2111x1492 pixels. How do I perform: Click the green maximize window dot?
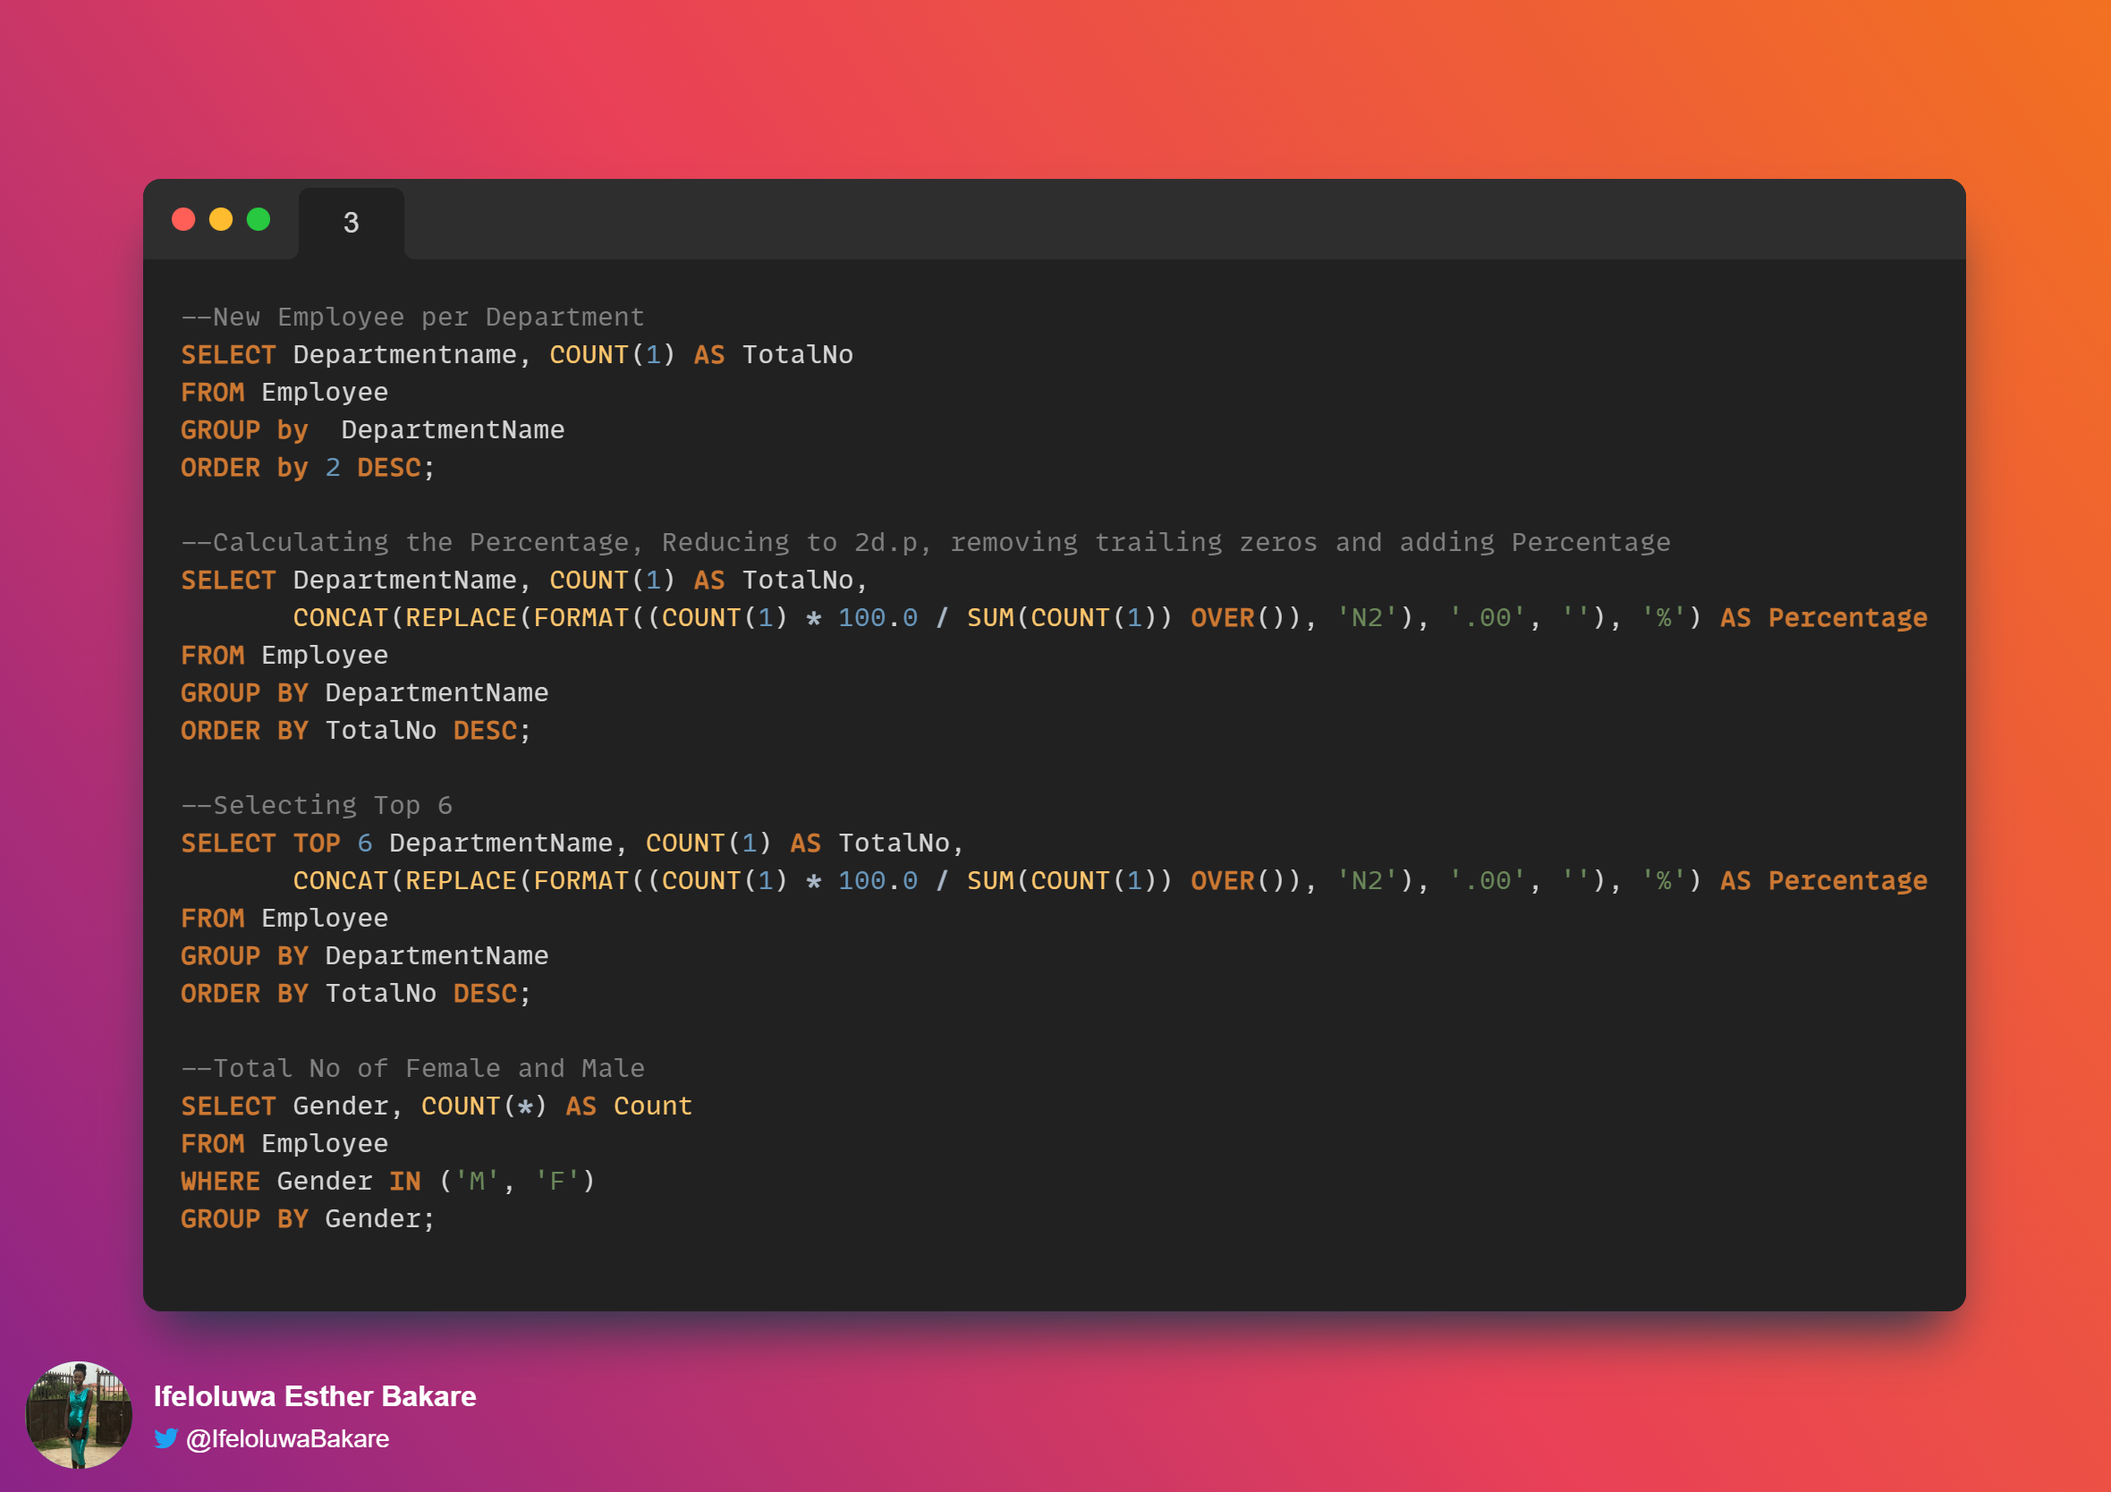pyautogui.click(x=259, y=220)
